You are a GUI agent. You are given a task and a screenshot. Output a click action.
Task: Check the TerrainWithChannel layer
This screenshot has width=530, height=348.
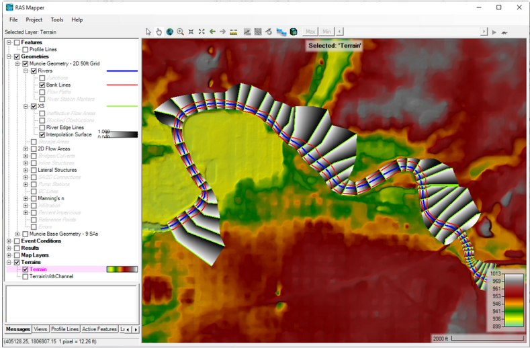click(26, 276)
